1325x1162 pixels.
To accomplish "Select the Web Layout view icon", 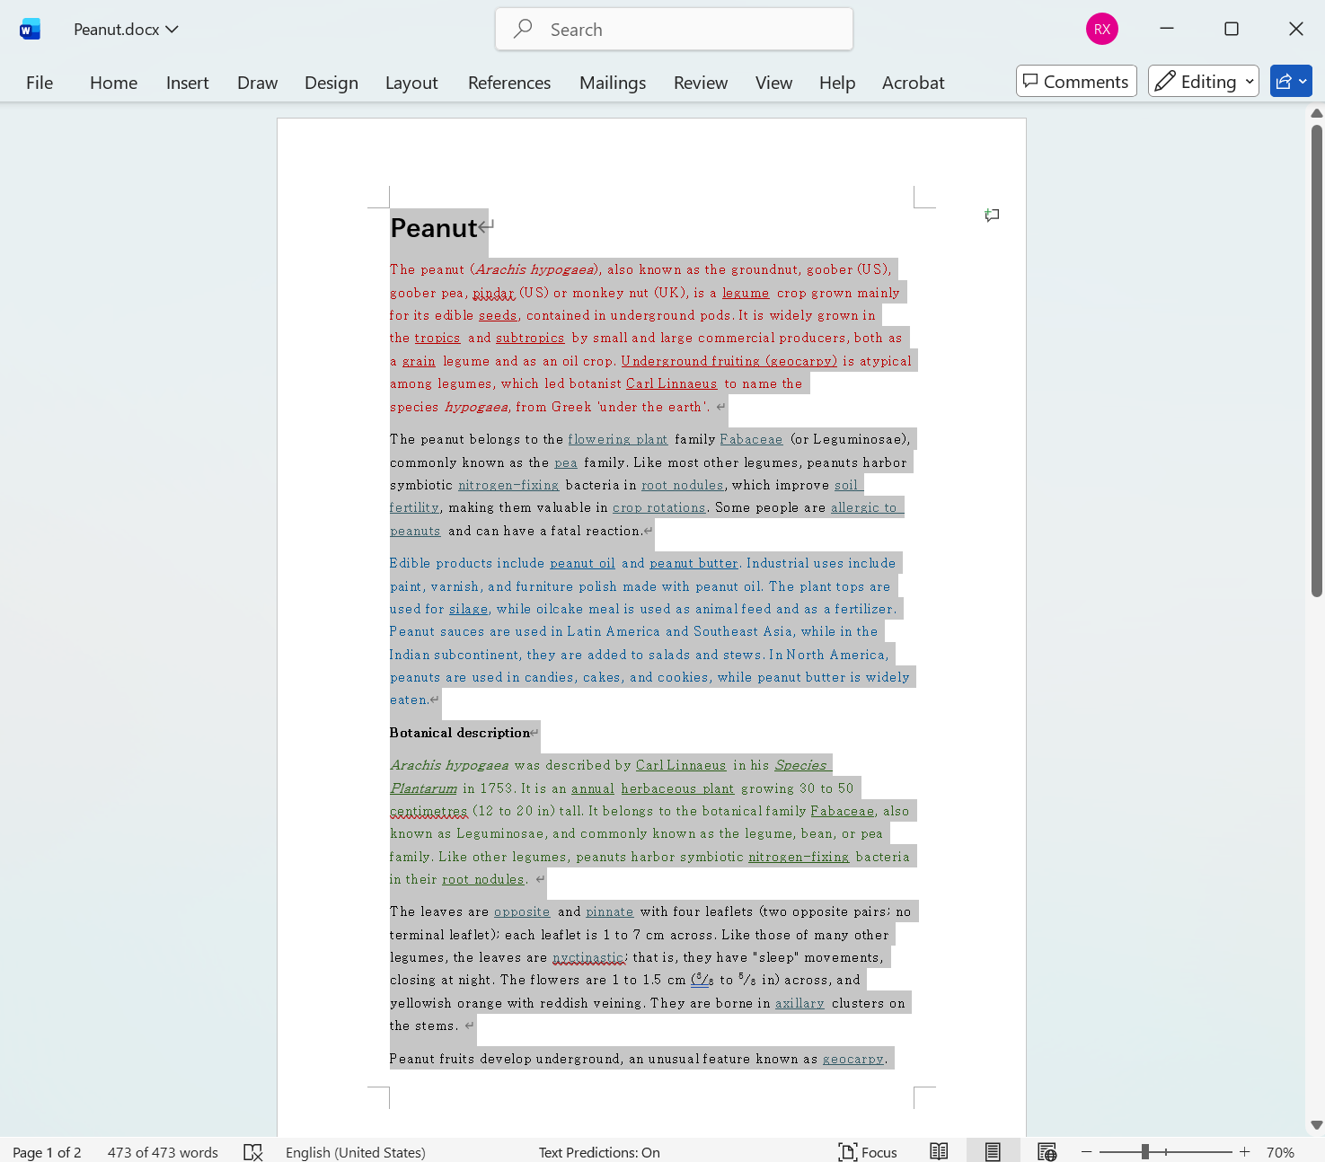I will pos(1047,1150).
